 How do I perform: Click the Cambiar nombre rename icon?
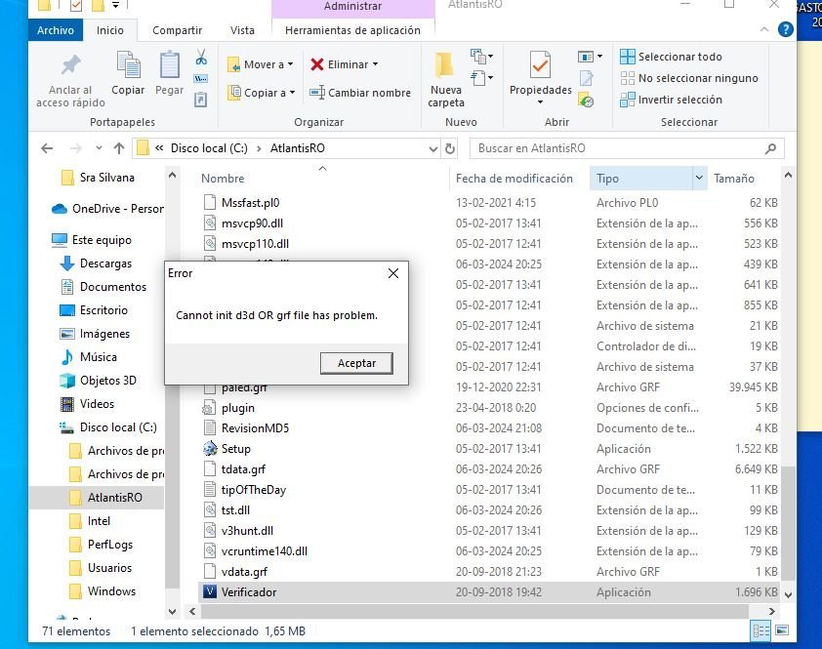pos(316,93)
